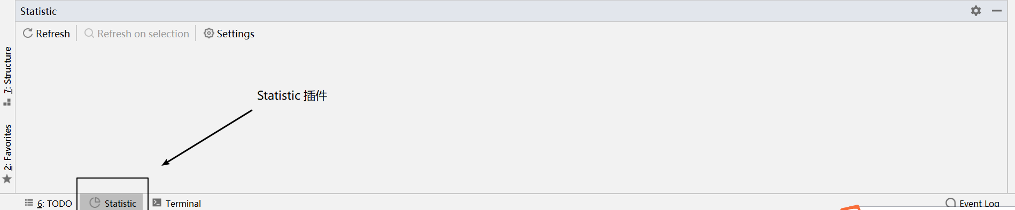This screenshot has height=210, width=1015.
Task: Click the Refresh text label in toolbar
Action: click(53, 34)
